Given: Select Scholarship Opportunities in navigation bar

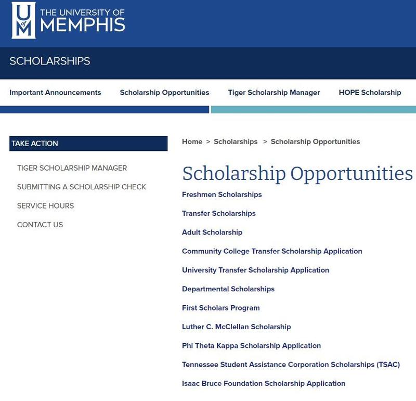Looking at the screenshot, I should [164, 93].
